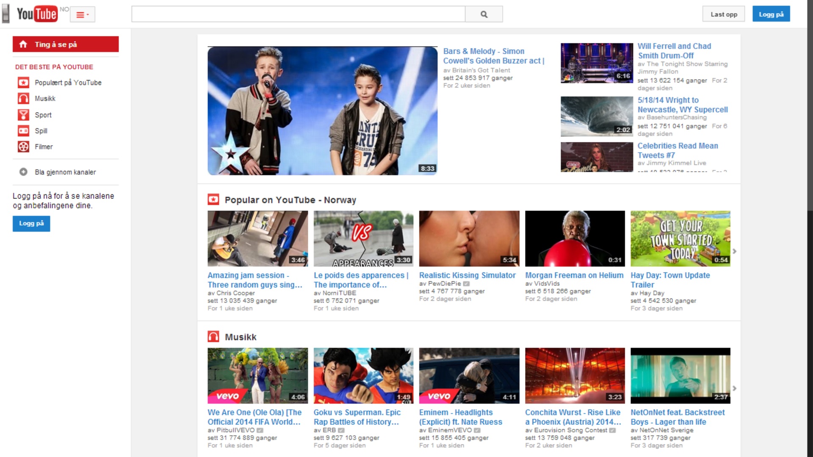Click Logg på button in header

pyautogui.click(x=771, y=14)
